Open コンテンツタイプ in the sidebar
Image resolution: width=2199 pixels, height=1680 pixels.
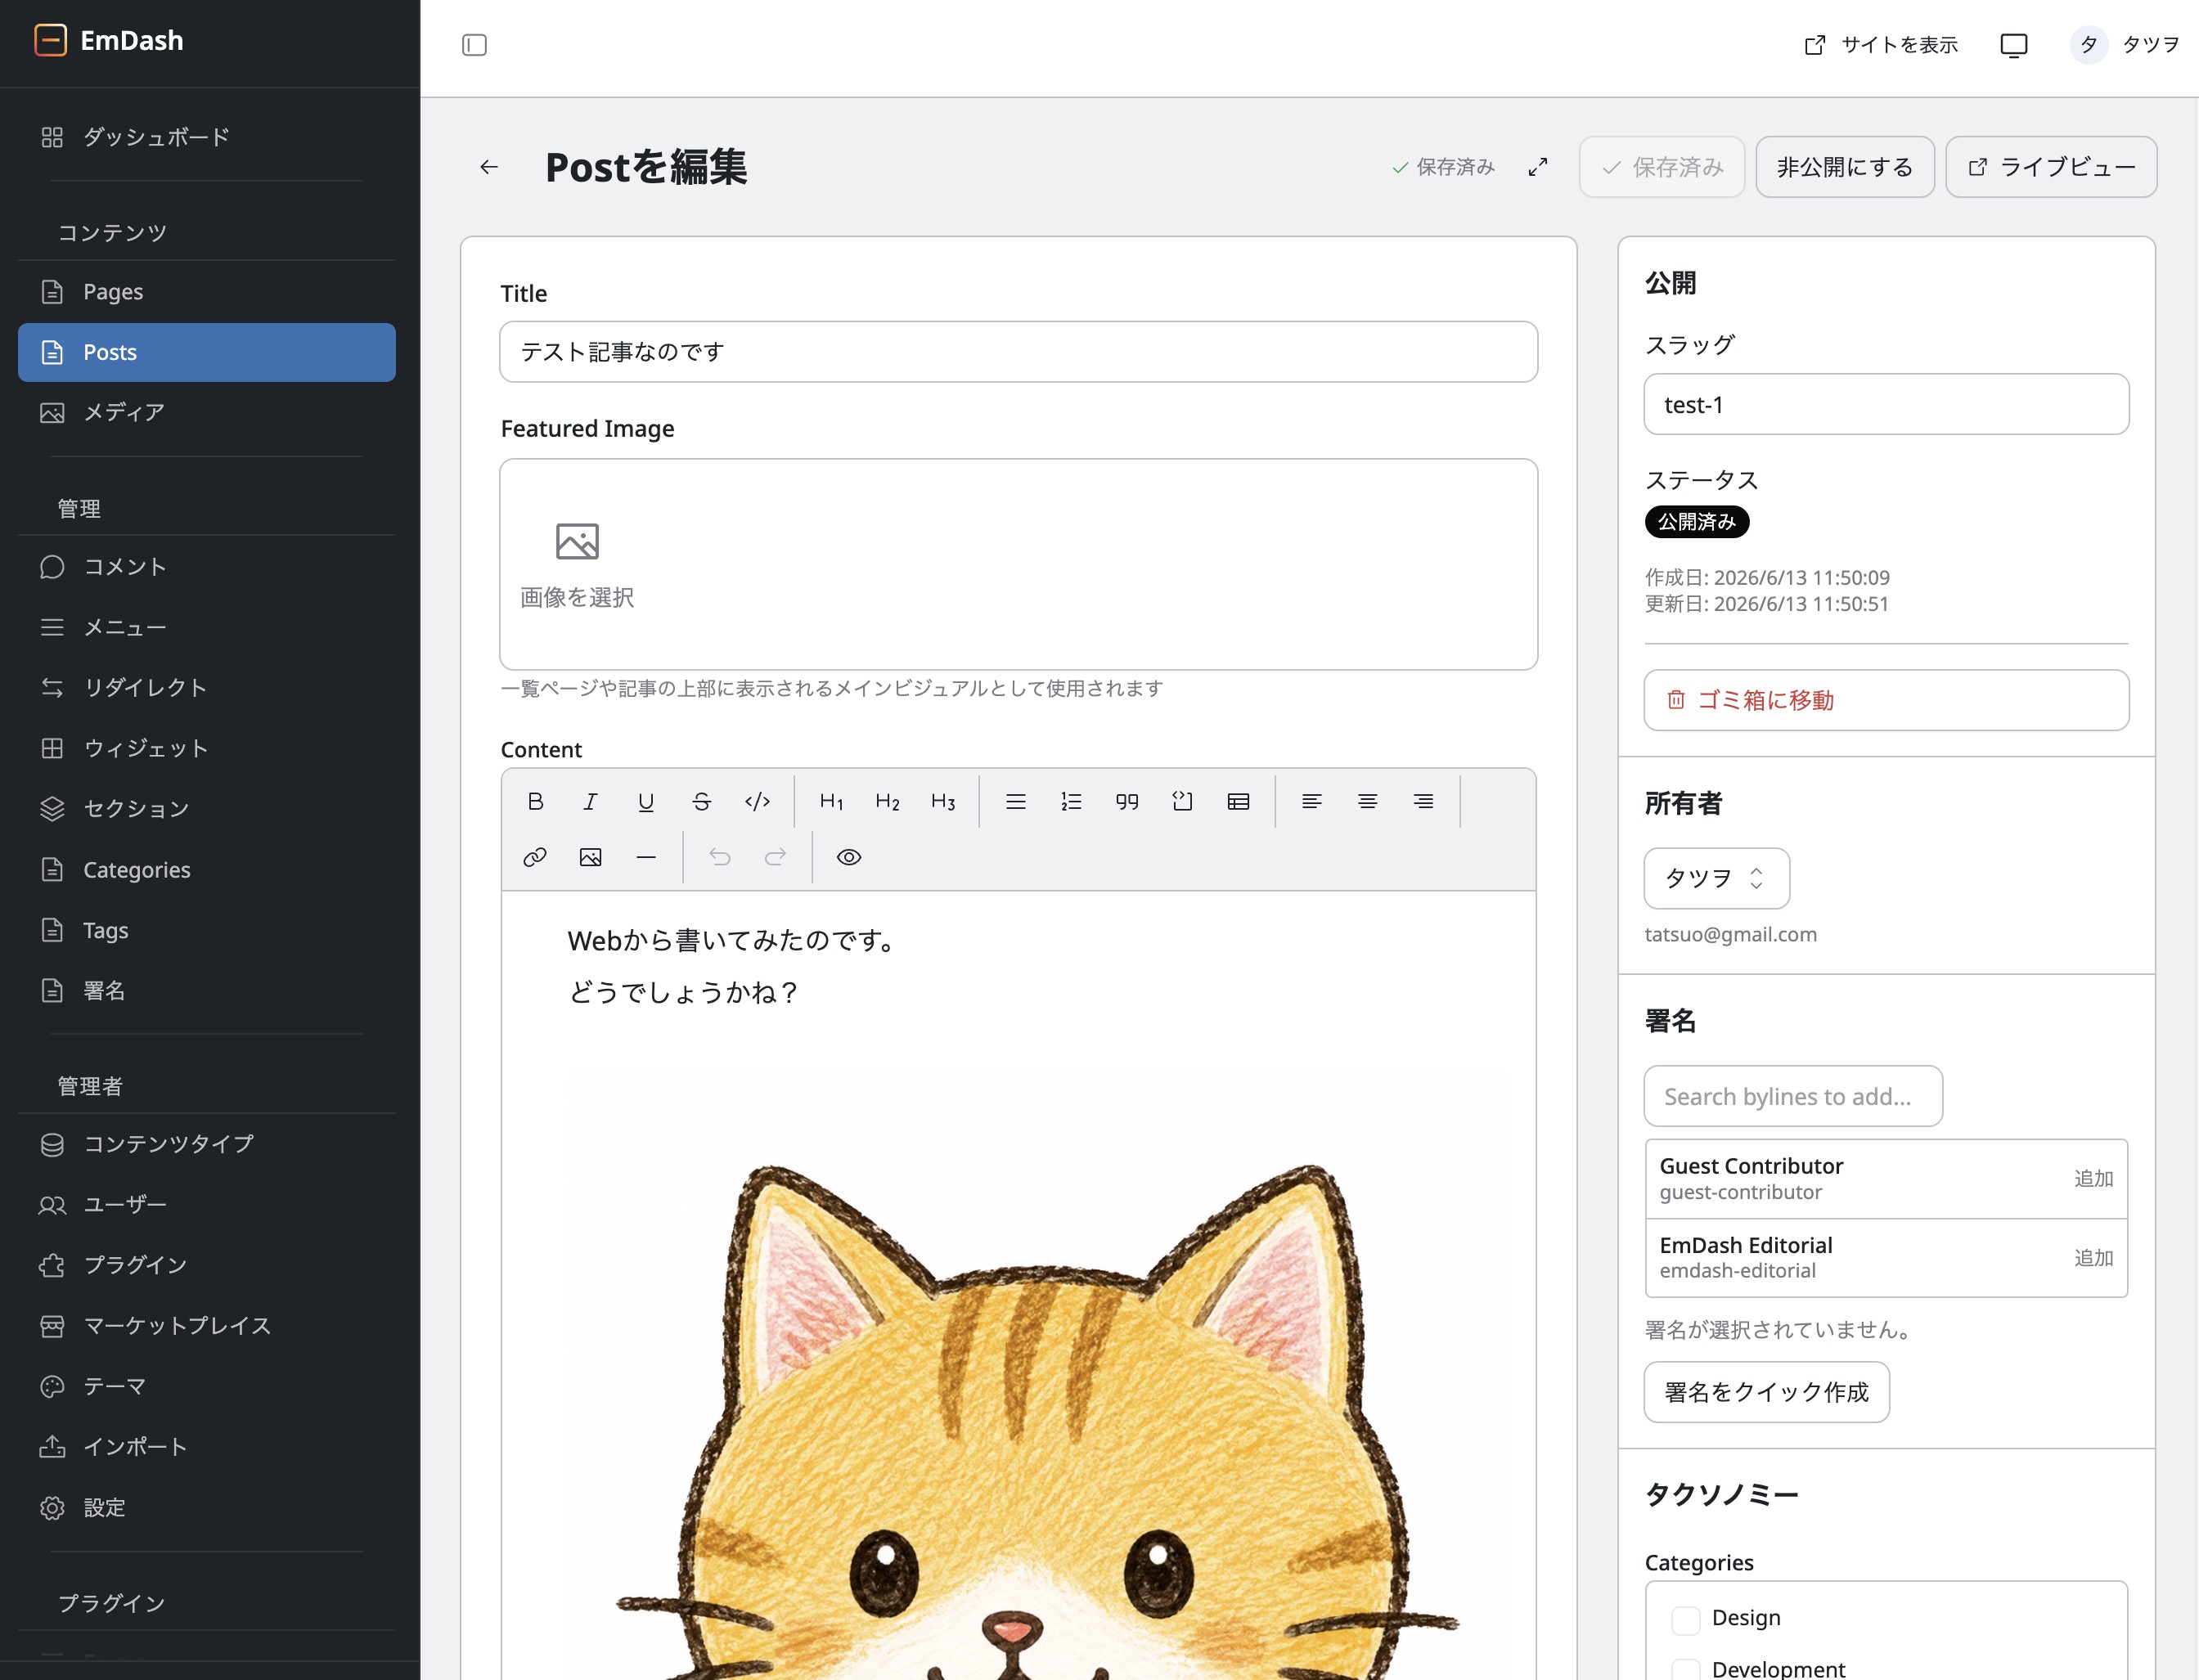207,1144
